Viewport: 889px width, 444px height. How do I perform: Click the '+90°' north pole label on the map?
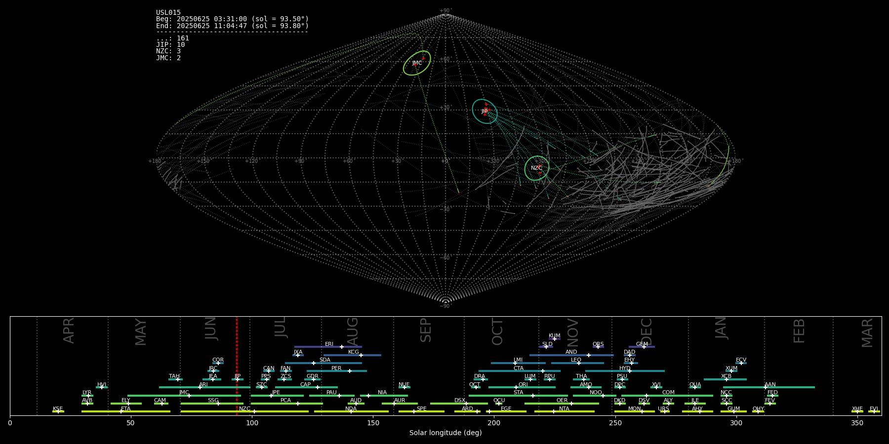tap(445, 10)
